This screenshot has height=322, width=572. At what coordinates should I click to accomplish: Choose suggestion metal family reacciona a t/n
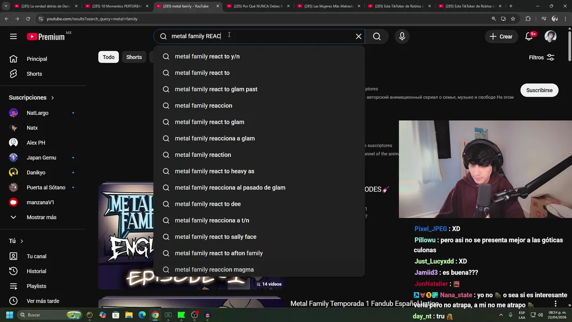(259, 220)
